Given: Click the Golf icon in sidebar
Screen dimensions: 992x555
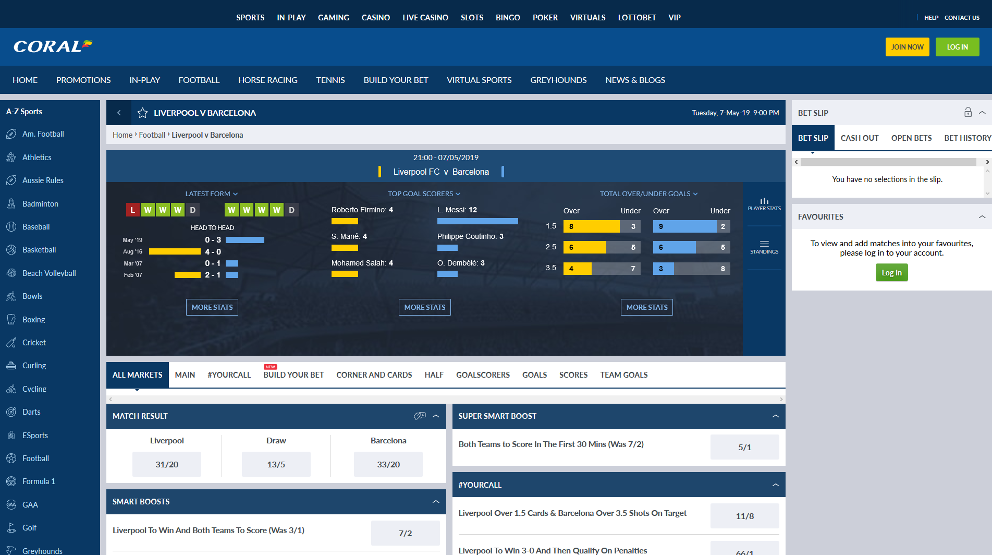Looking at the screenshot, I should pos(11,528).
